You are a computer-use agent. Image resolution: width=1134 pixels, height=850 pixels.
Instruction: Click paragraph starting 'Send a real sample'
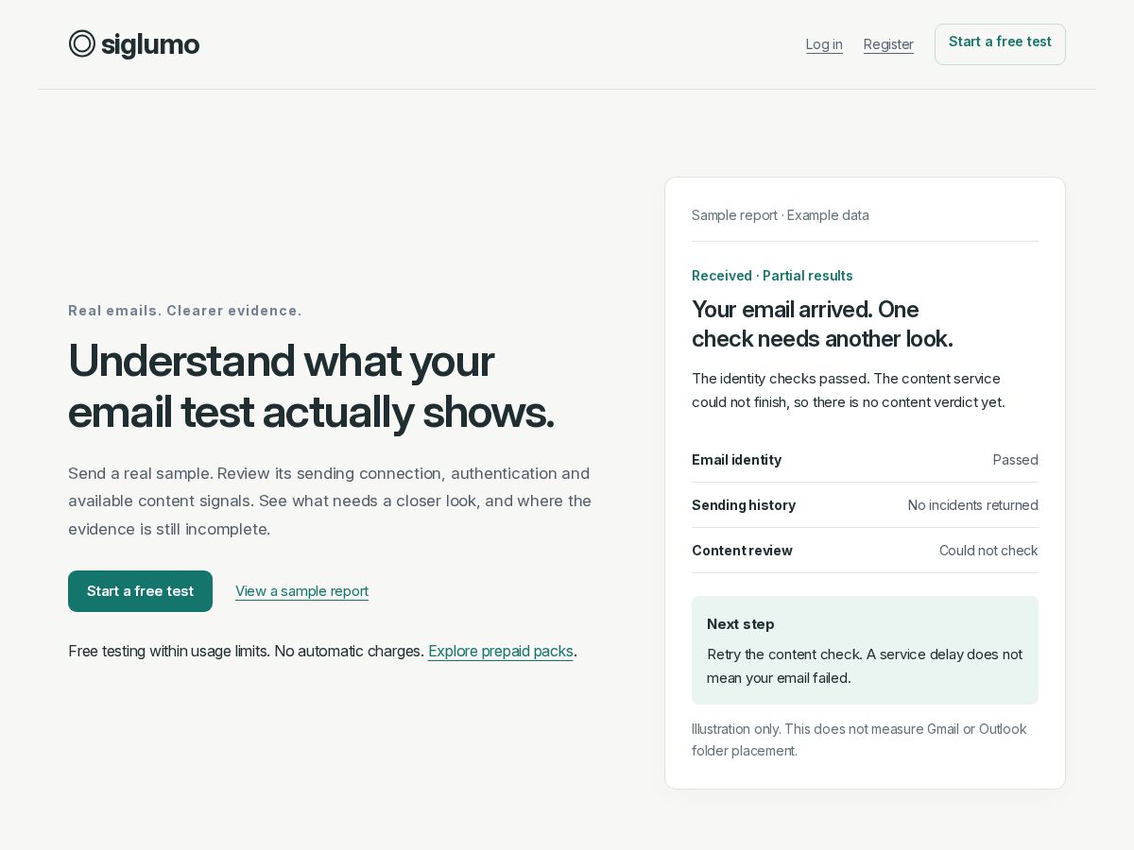(330, 501)
